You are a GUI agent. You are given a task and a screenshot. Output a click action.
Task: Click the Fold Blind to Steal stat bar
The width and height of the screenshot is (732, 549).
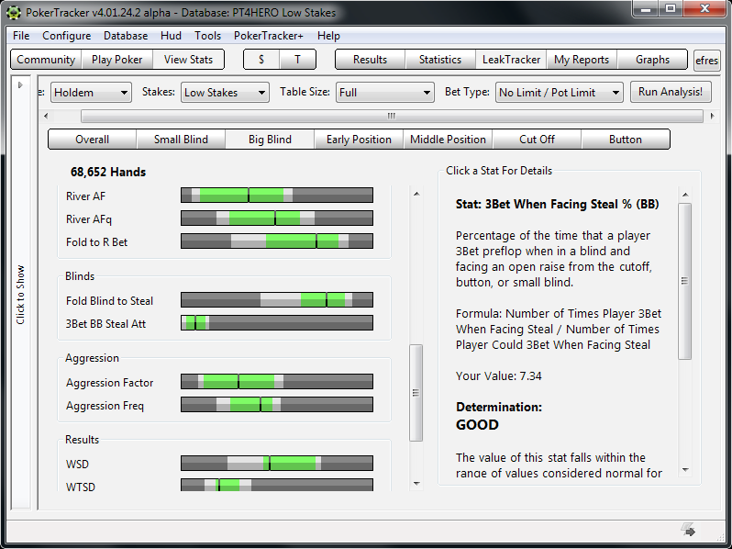276,300
